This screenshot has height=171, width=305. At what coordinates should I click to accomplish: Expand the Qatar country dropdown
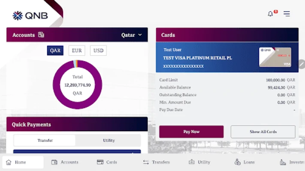click(x=131, y=35)
